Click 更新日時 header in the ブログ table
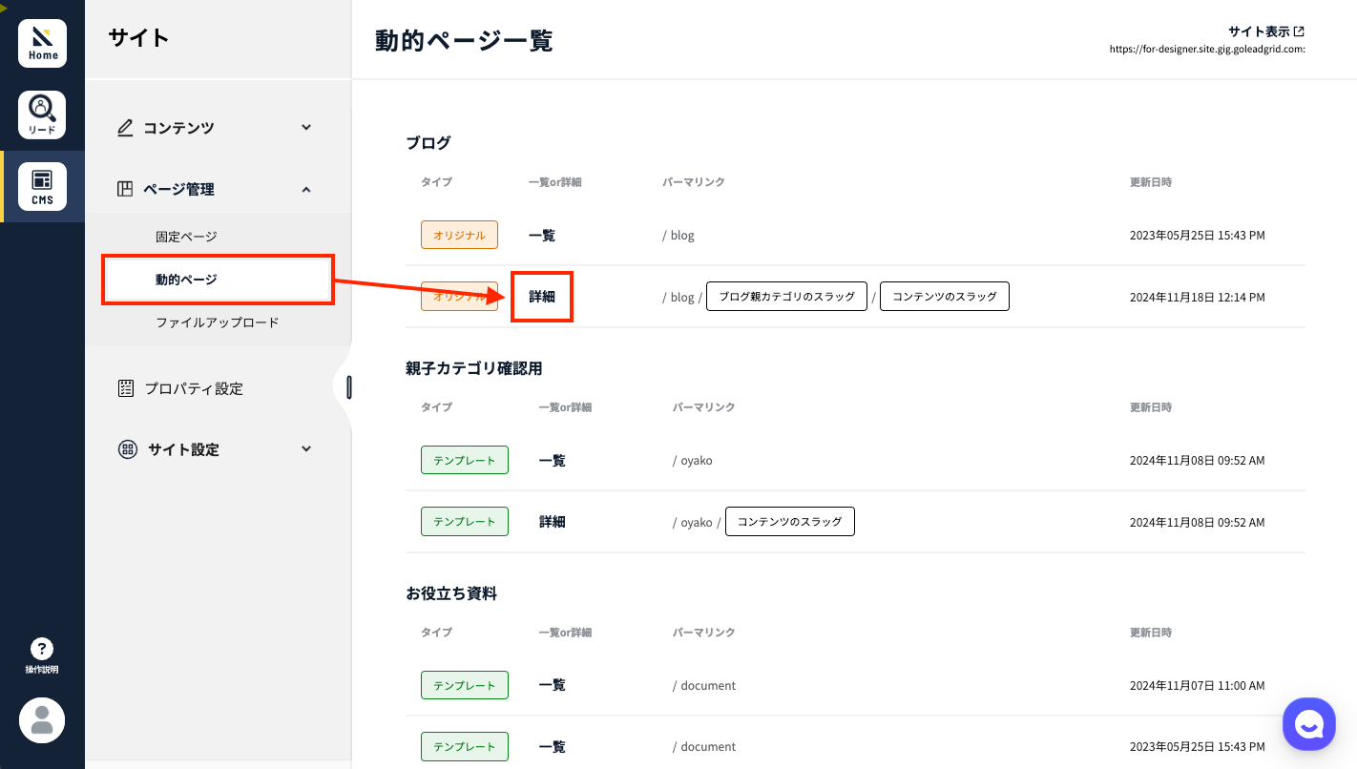 coord(1151,182)
